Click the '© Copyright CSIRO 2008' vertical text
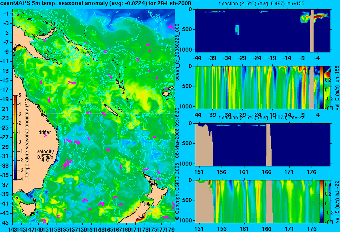This screenshot has width=340, height=232. click(x=177, y=191)
